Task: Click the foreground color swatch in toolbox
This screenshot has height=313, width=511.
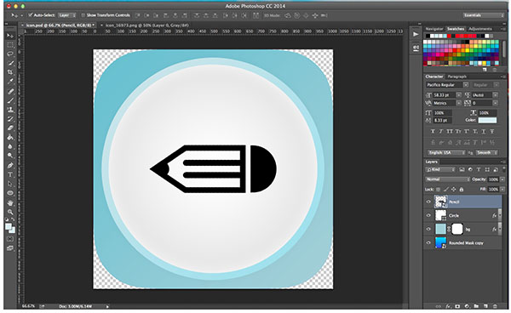Action: pyautogui.click(x=9, y=226)
